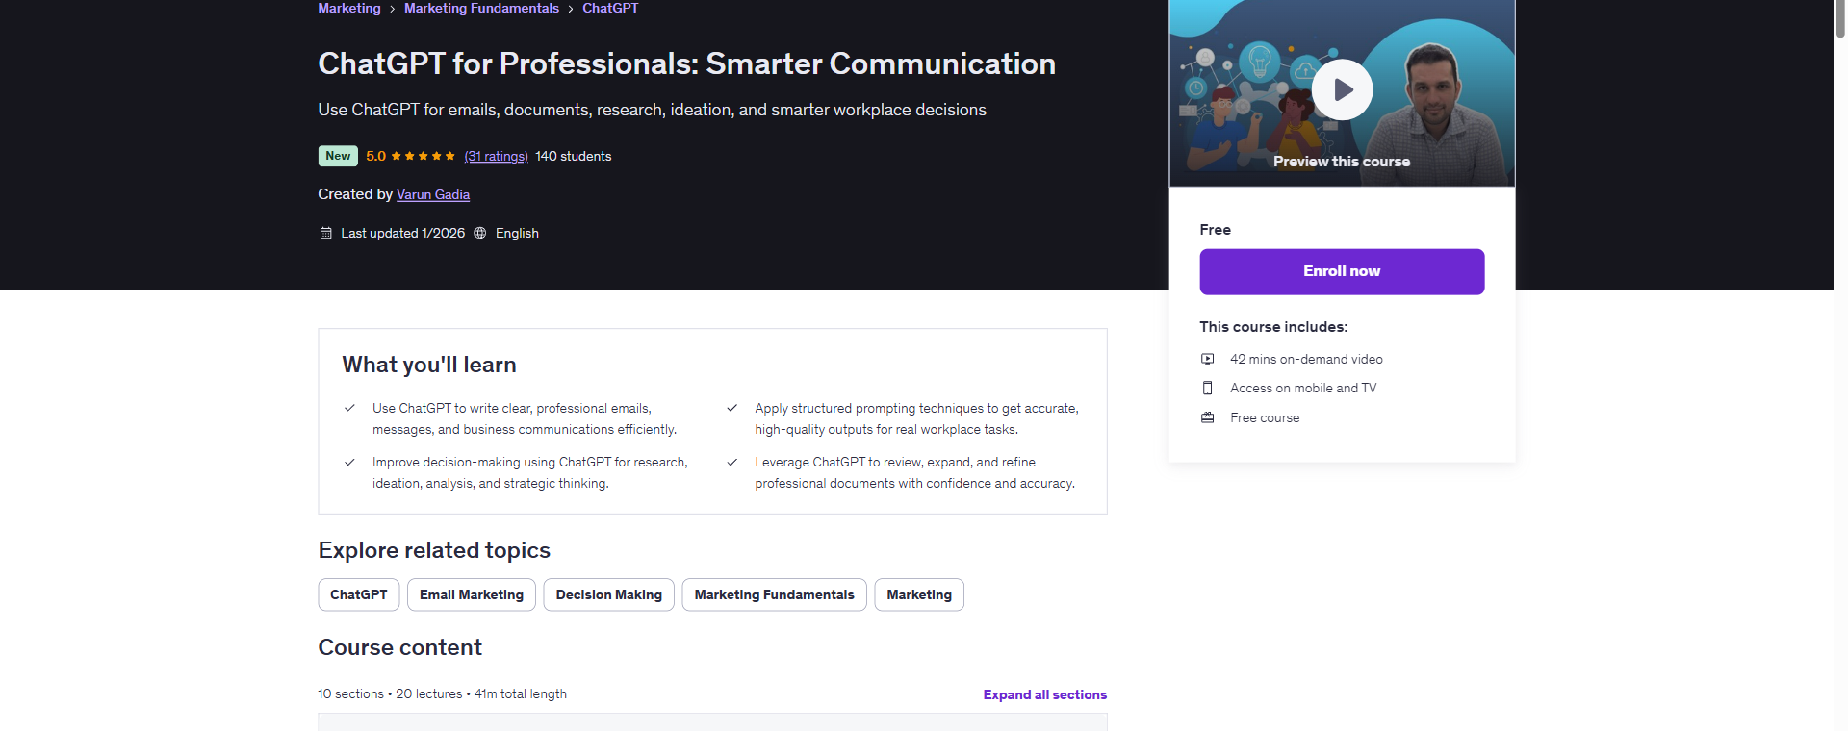The height and width of the screenshot is (731, 1848).
Task: Select the Marketing Fundamentals topic chip
Action: point(775,594)
